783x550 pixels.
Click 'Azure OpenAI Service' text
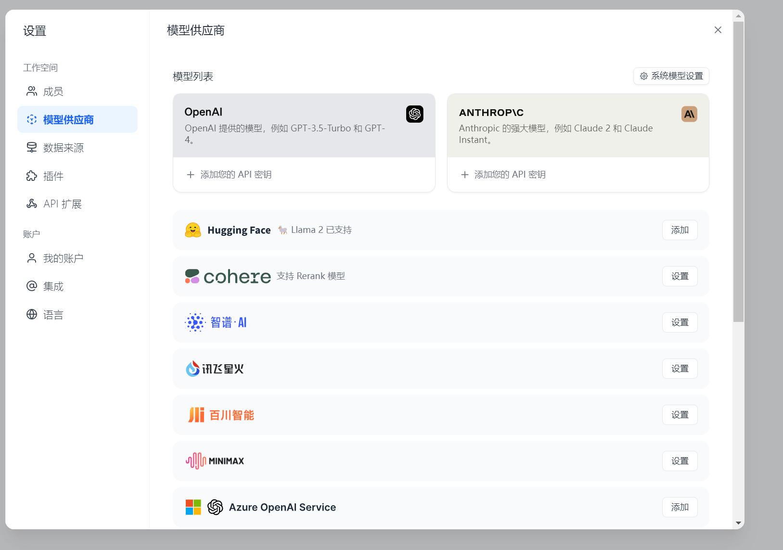(282, 507)
